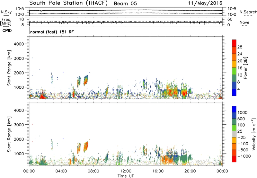Click 'normal (fast) 151 RF' text
This screenshot has height=178, width=257.
point(52,32)
